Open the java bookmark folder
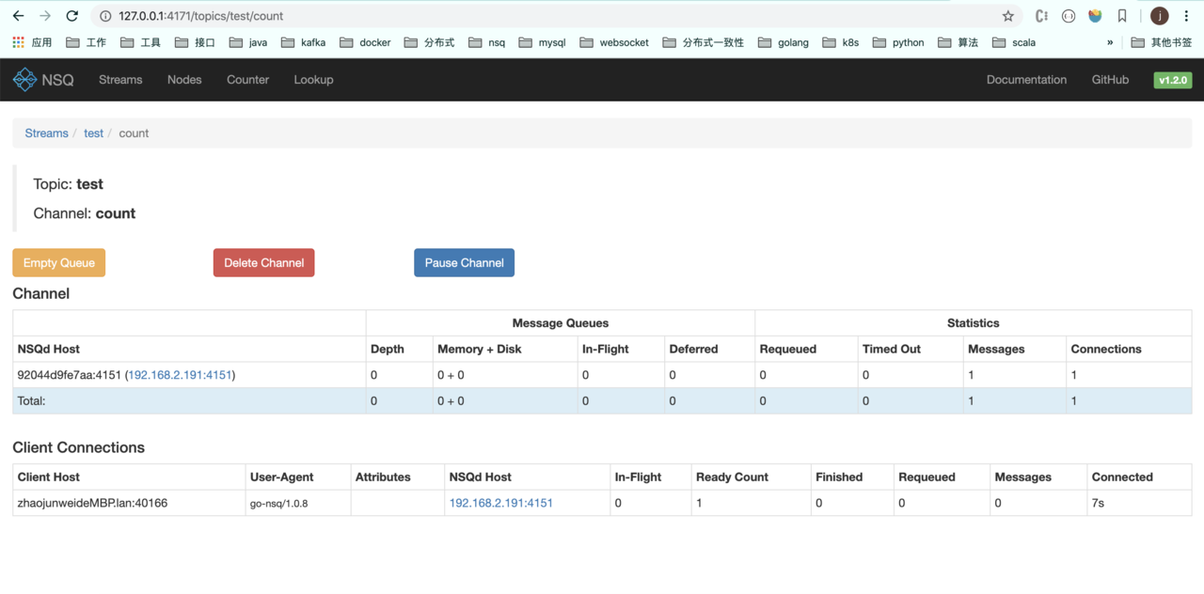The width and height of the screenshot is (1204, 594). tap(248, 42)
